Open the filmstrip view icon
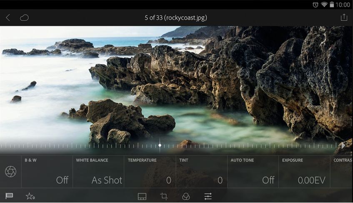353x203 pixels. [142, 196]
